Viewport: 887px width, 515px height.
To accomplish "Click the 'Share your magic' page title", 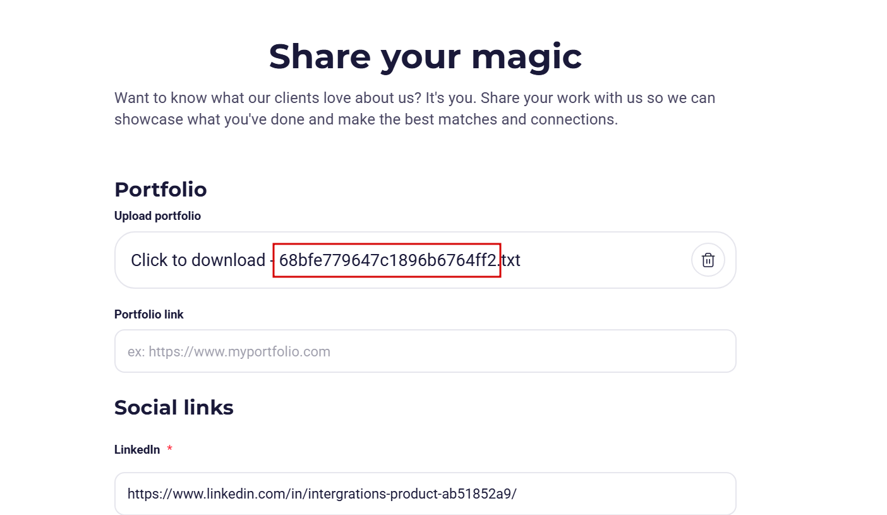I will click(425, 57).
